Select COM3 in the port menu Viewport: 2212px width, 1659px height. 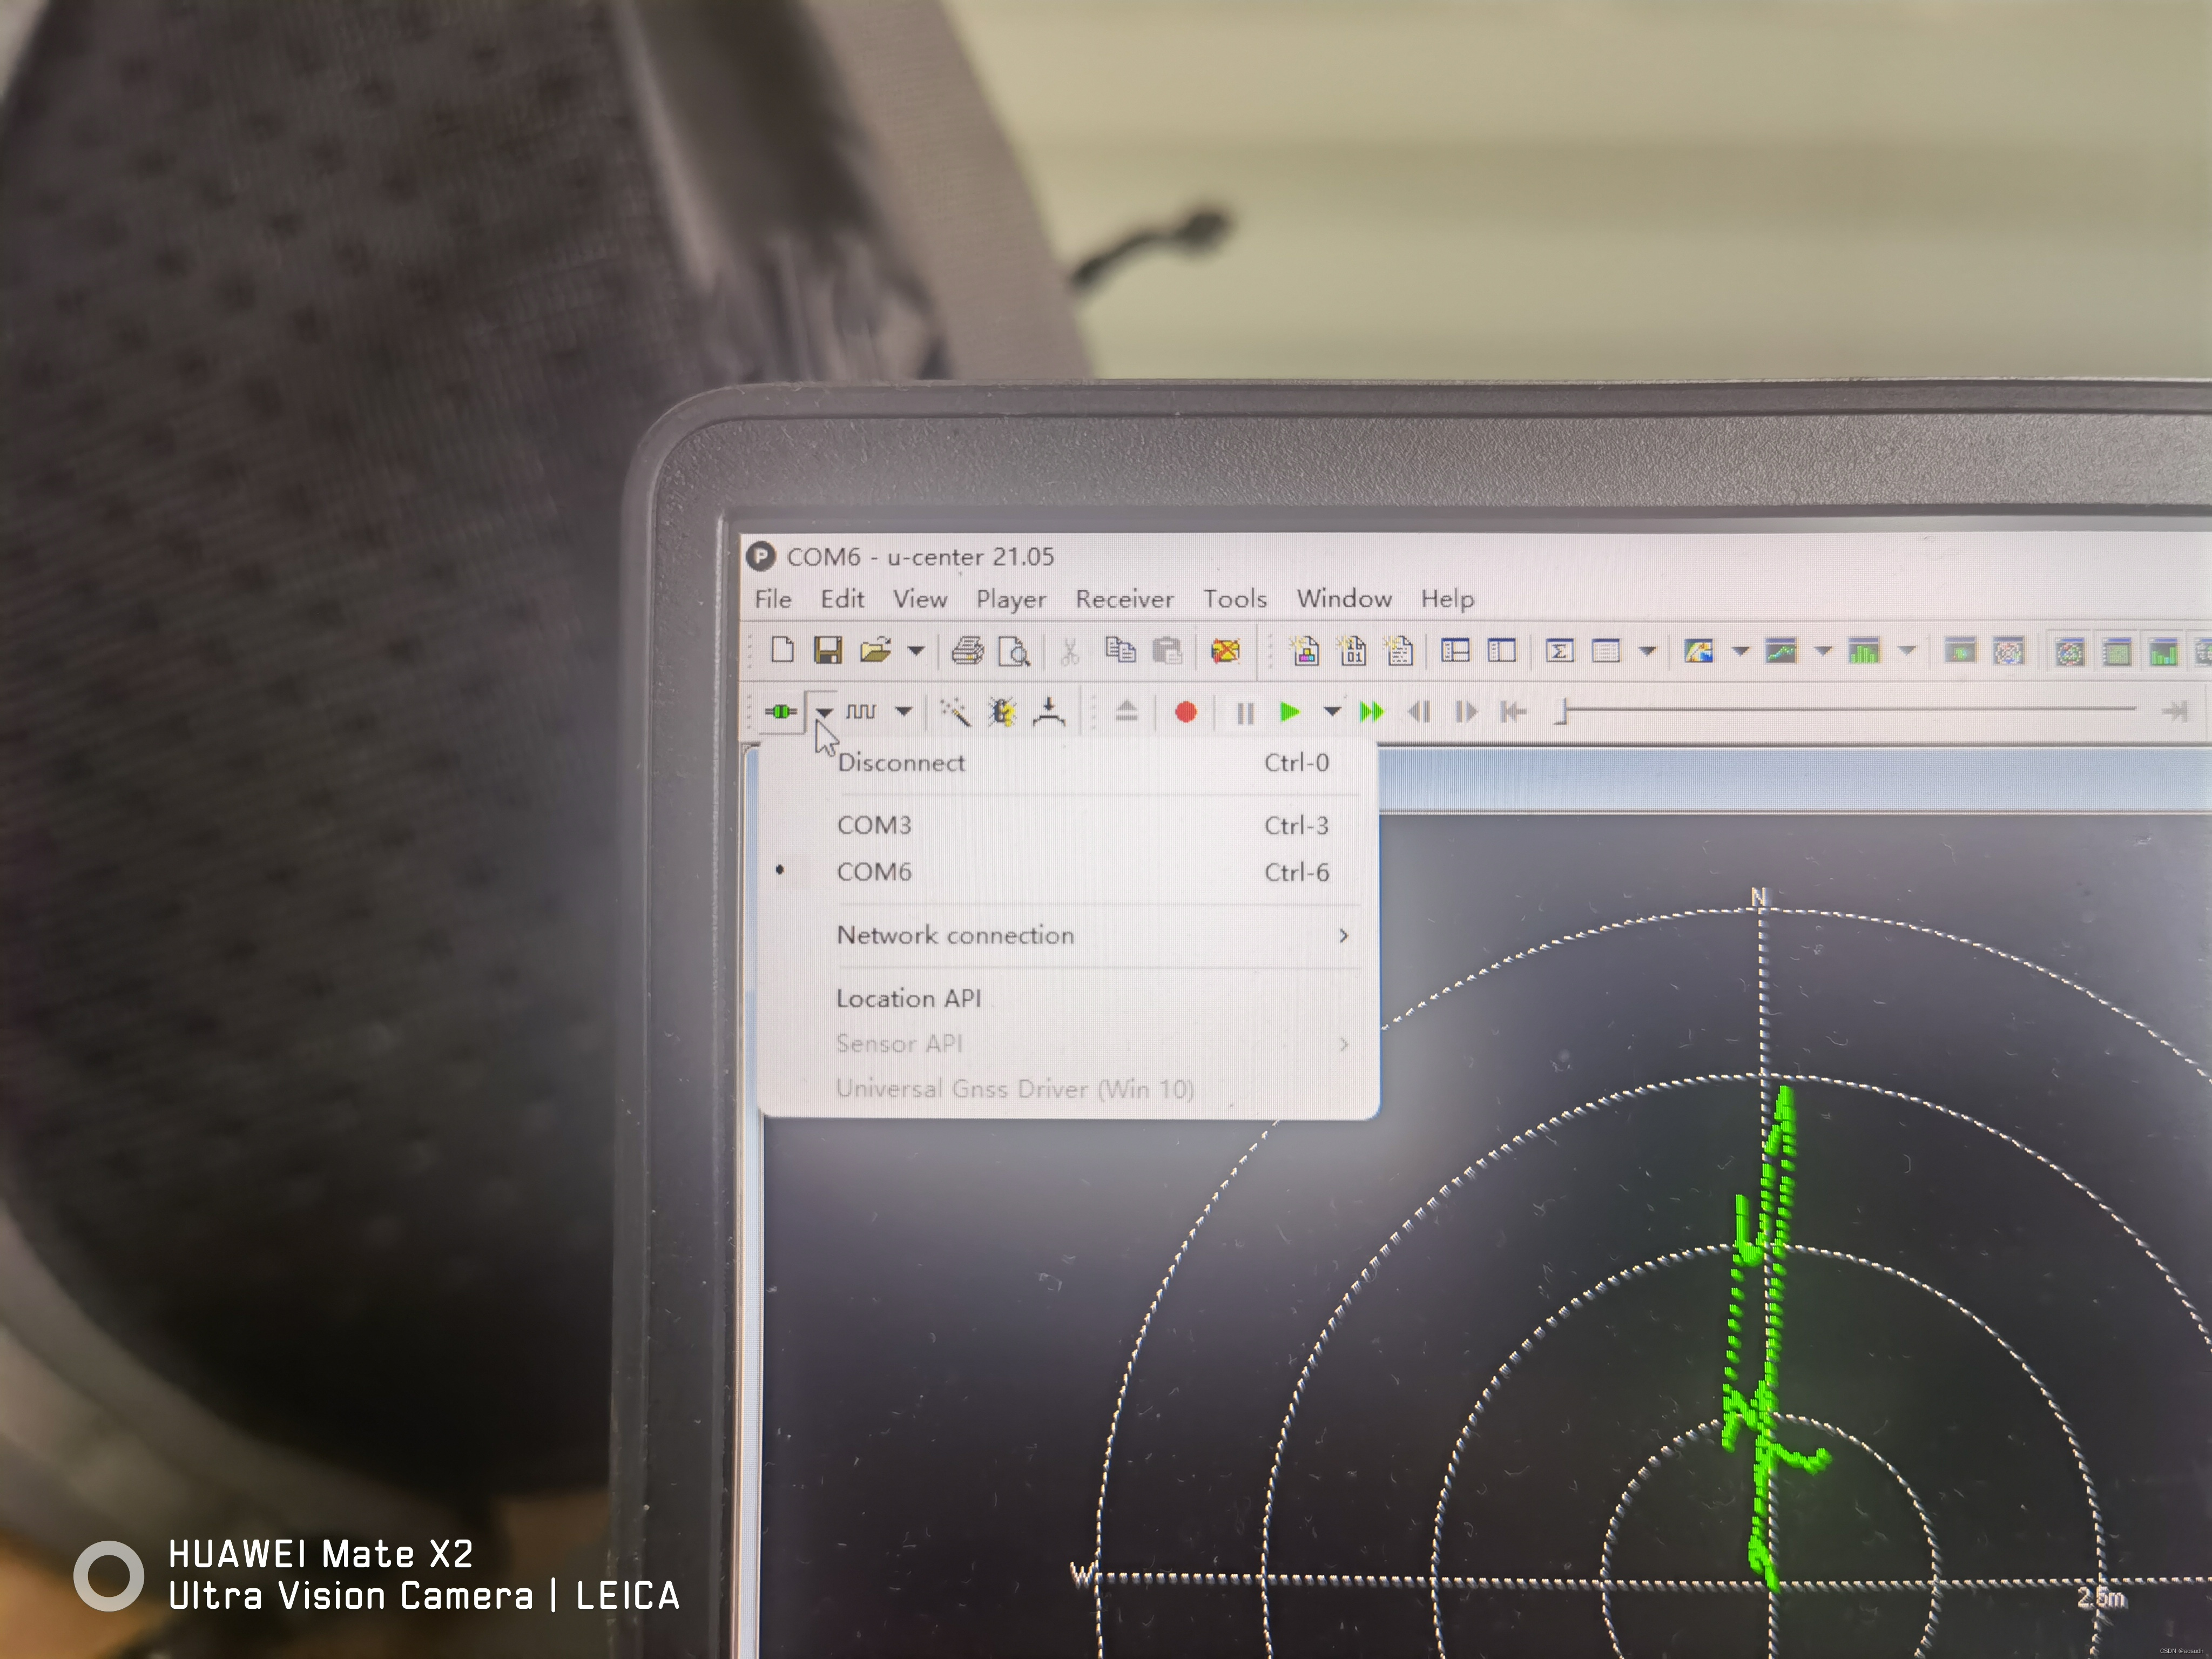tap(1068, 825)
